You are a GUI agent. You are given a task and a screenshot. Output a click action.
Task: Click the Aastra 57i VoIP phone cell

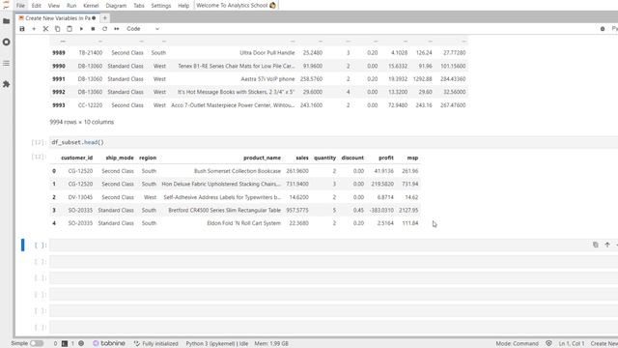(x=267, y=79)
